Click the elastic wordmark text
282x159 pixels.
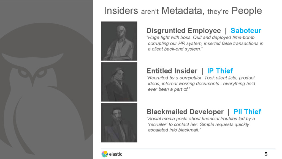tap(116, 154)
